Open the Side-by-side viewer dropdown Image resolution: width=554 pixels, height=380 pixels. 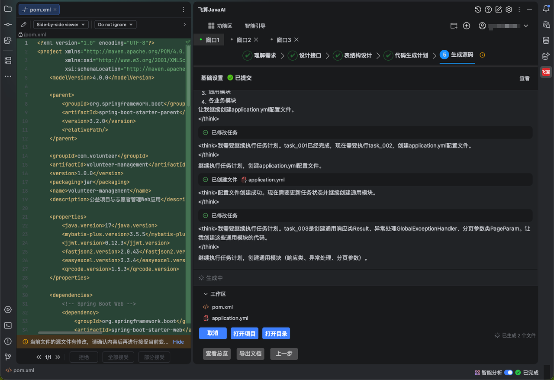61,25
